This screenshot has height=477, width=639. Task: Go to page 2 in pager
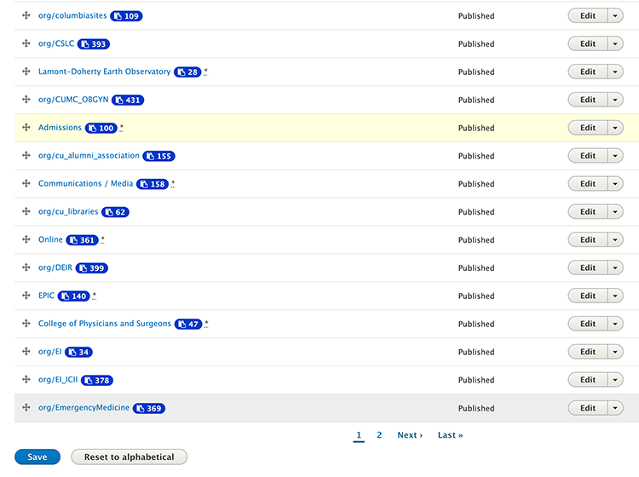(x=379, y=435)
